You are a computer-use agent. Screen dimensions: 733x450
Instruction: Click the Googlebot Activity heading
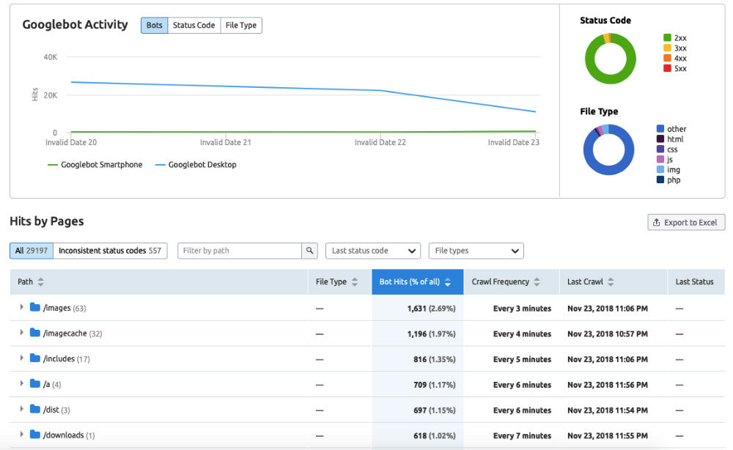pos(75,24)
